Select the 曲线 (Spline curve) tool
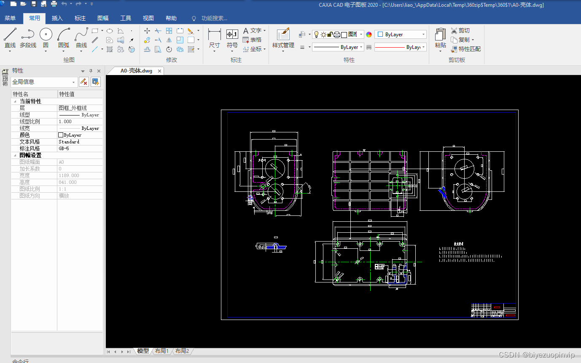581x363 pixels. (81, 38)
